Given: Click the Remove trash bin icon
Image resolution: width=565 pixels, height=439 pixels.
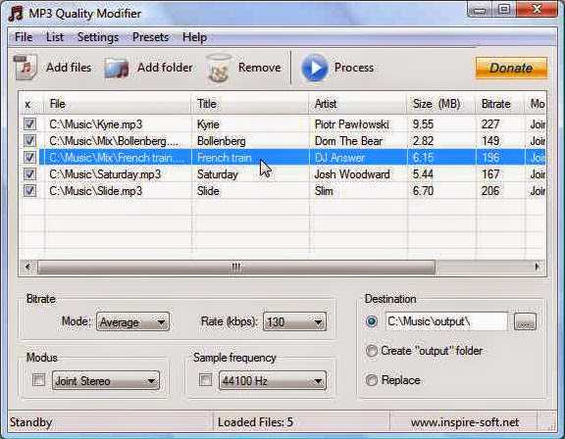Looking at the screenshot, I should [219, 68].
